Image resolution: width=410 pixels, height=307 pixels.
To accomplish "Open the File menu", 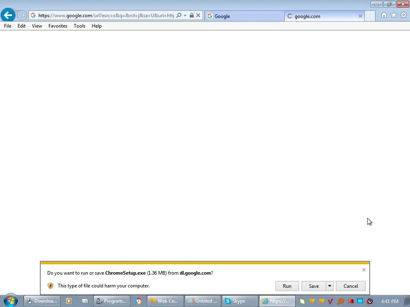I will (8, 26).
